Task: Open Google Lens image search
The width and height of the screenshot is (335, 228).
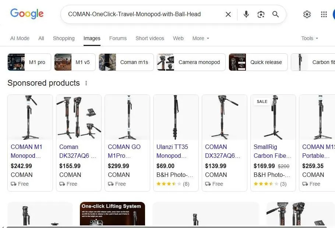Action: tap(261, 14)
